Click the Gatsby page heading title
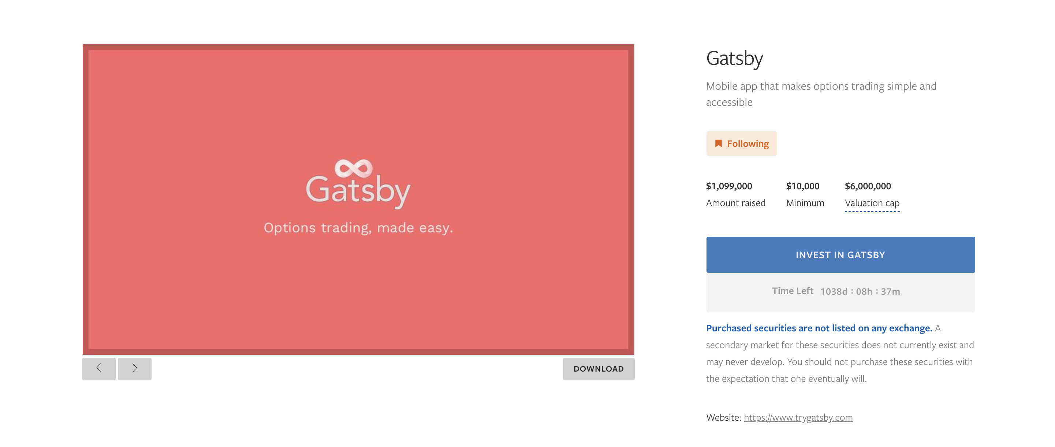 [734, 59]
